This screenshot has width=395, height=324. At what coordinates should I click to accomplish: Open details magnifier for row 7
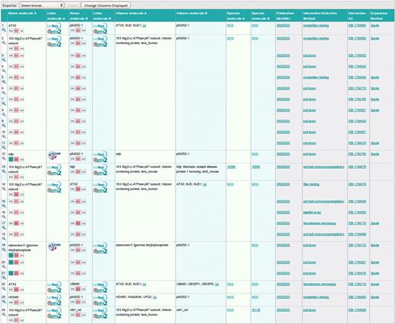[x=4, y=103]
